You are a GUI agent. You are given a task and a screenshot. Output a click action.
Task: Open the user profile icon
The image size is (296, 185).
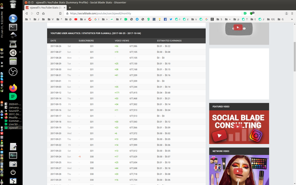point(286,13)
